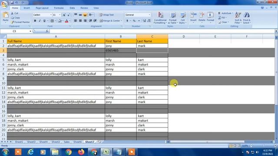Click the formula bar input field

point(162,31)
